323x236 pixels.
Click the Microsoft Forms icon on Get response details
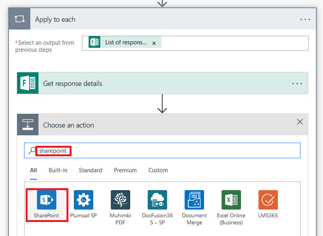click(x=28, y=83)
